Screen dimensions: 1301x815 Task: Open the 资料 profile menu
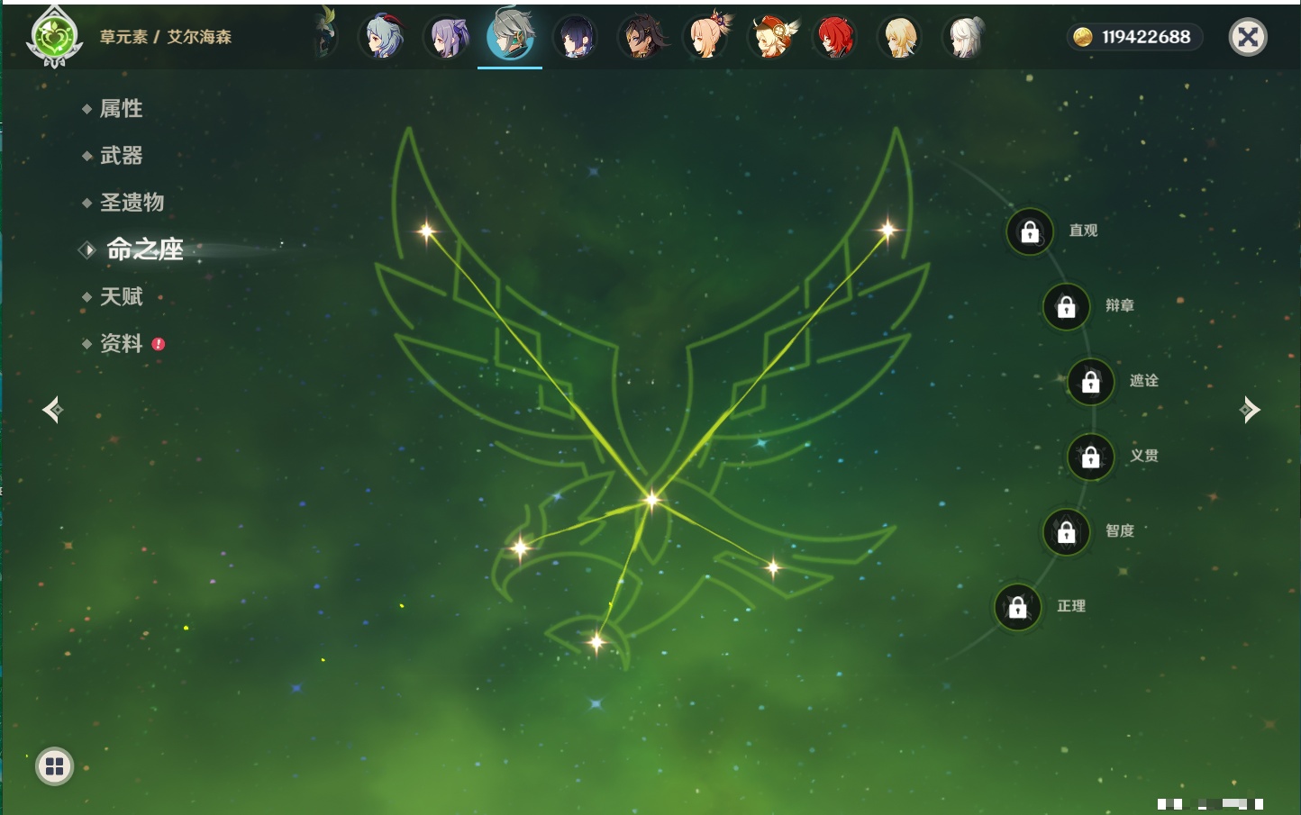tap(121, 343)
